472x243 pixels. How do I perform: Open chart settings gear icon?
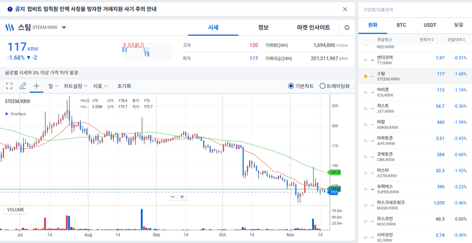(x=347, y=28)
